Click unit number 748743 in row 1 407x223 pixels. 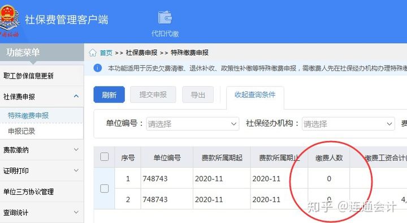pyautogui.click(x=155, y=178)
